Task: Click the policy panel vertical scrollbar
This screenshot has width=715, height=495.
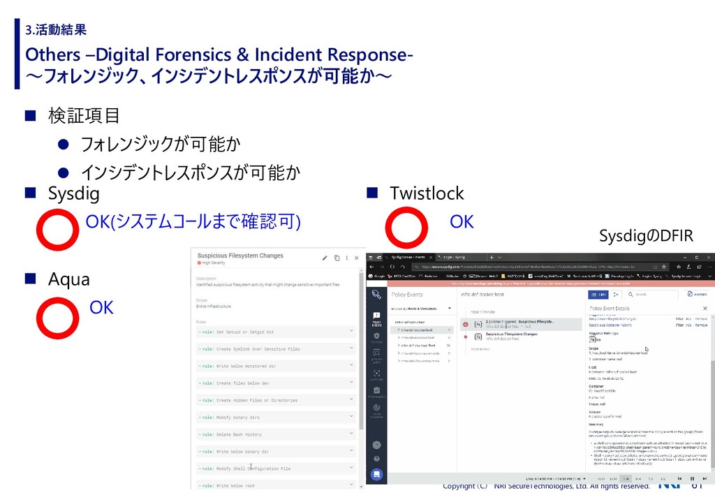Action: 361,351
